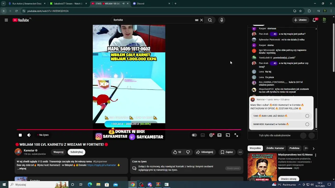Select the Podobne filter chip
The height and width of the screenshot is (188, 335).
[x=294, y=148]
